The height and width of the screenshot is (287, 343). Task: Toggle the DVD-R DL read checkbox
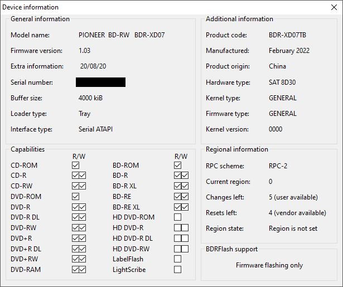[75, 217]
